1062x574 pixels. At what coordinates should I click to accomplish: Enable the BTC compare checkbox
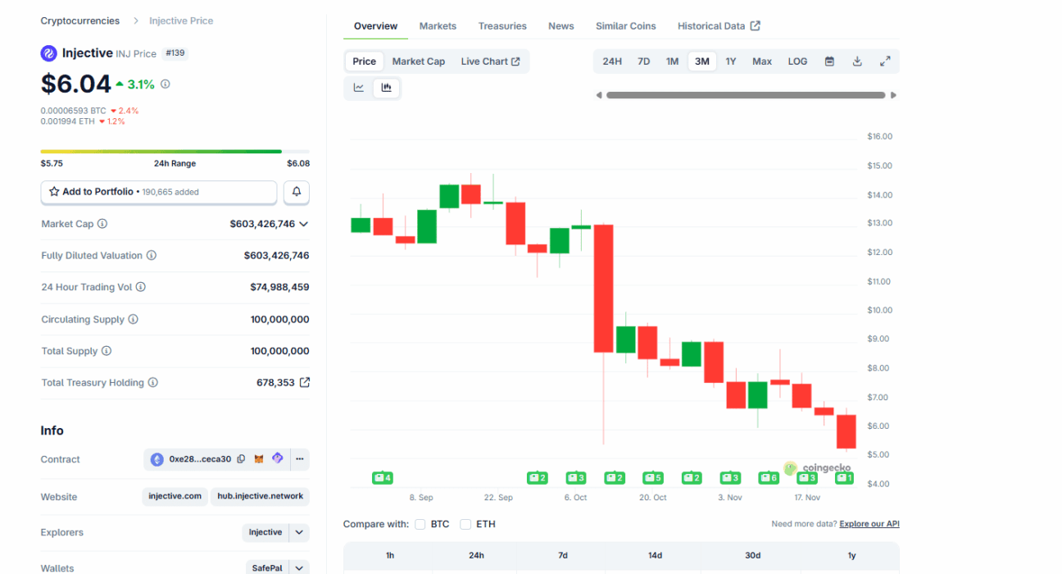(420, 524)
